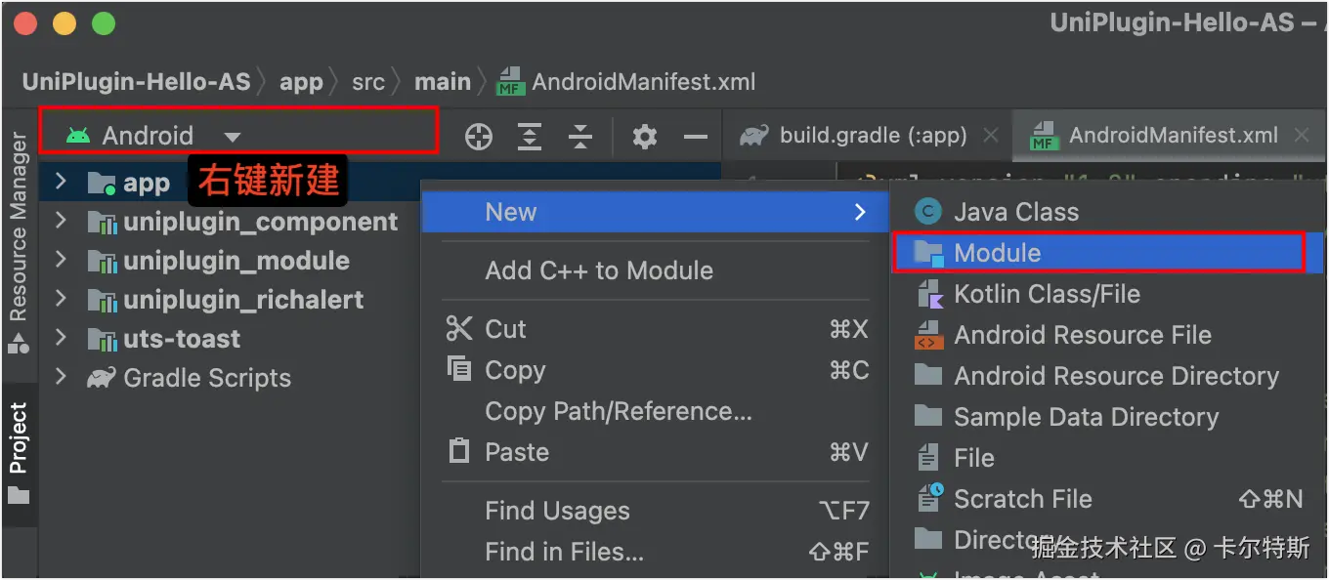Click the File document icon in submenu
This screenshot has height=580, width=1329.
(x=928, y=457)
